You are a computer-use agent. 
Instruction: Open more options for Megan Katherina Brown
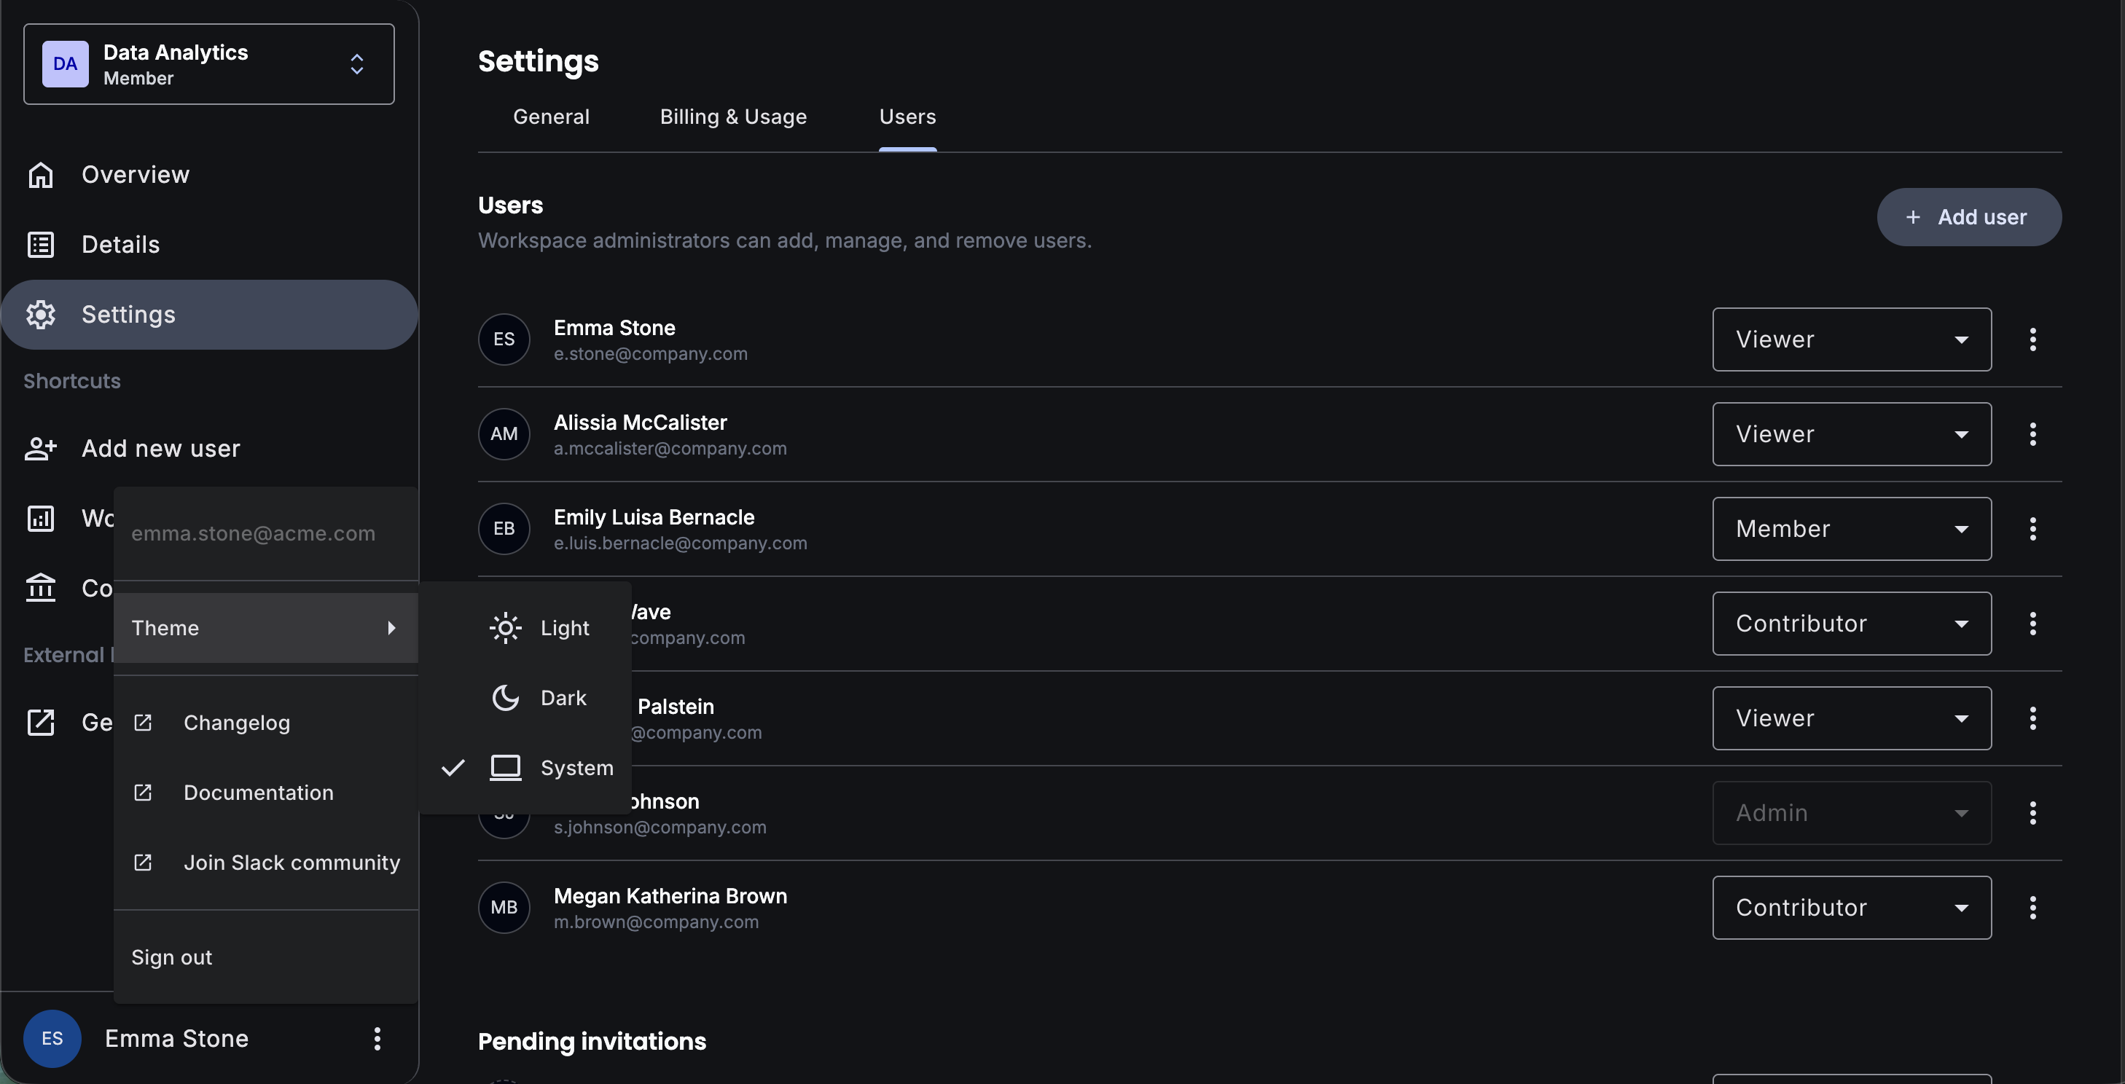2032,908
